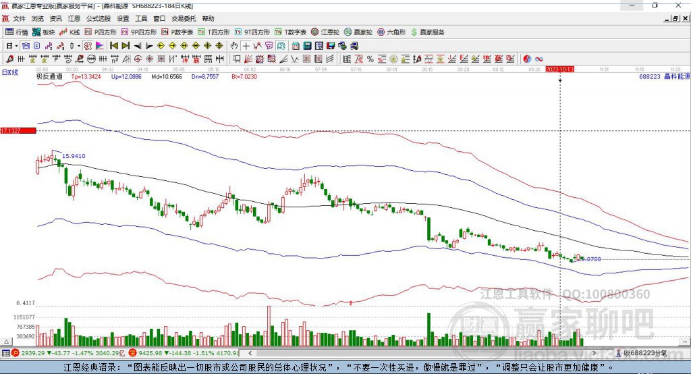Open the 行情 quotes view
The image size is (691, 374).
(16, 32)
